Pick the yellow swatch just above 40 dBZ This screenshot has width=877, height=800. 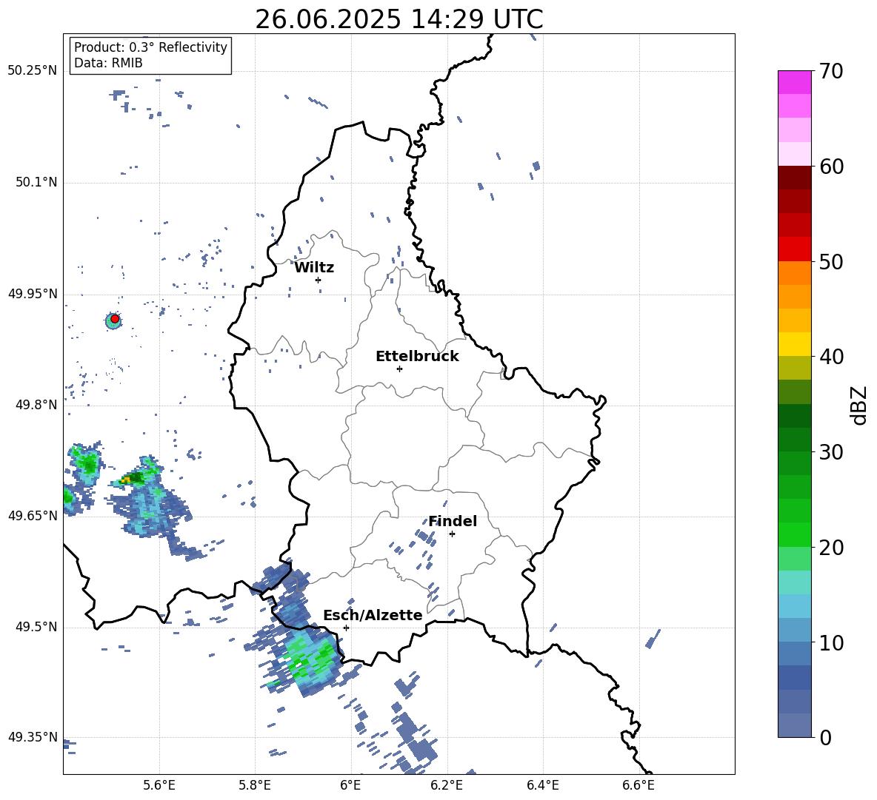pos(795,344)
